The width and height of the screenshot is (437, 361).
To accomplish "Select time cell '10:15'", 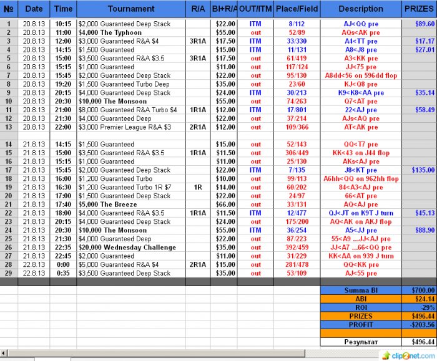I will click(x=63, y=24).
